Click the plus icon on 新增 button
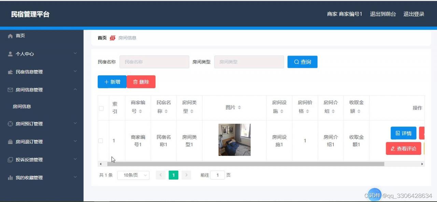437x202 pixels. point(107,82)
